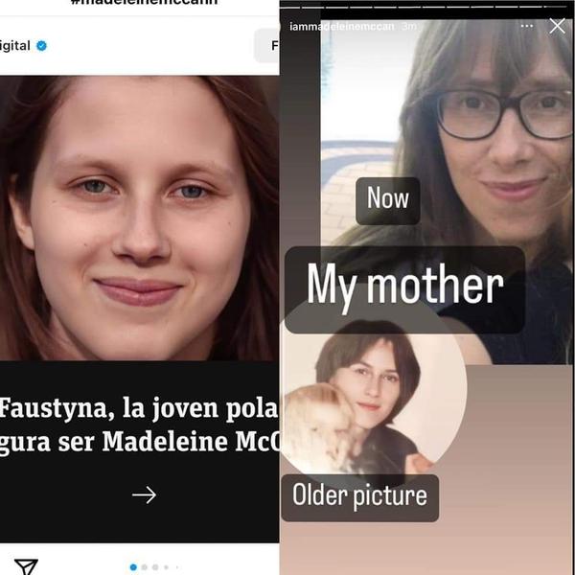Image resolution: width=575 pixels, height=575 pixels.
Task: Tap the "Now" label sticker
Action: coord(388,201)
